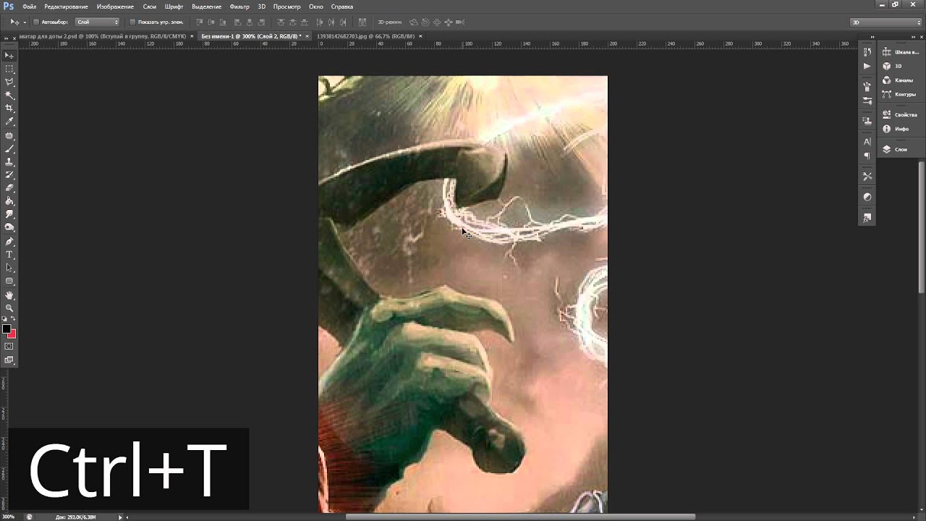Select the Healing Brush tool
This screenshot has width=926, height=521.
[x=9, y=135]
